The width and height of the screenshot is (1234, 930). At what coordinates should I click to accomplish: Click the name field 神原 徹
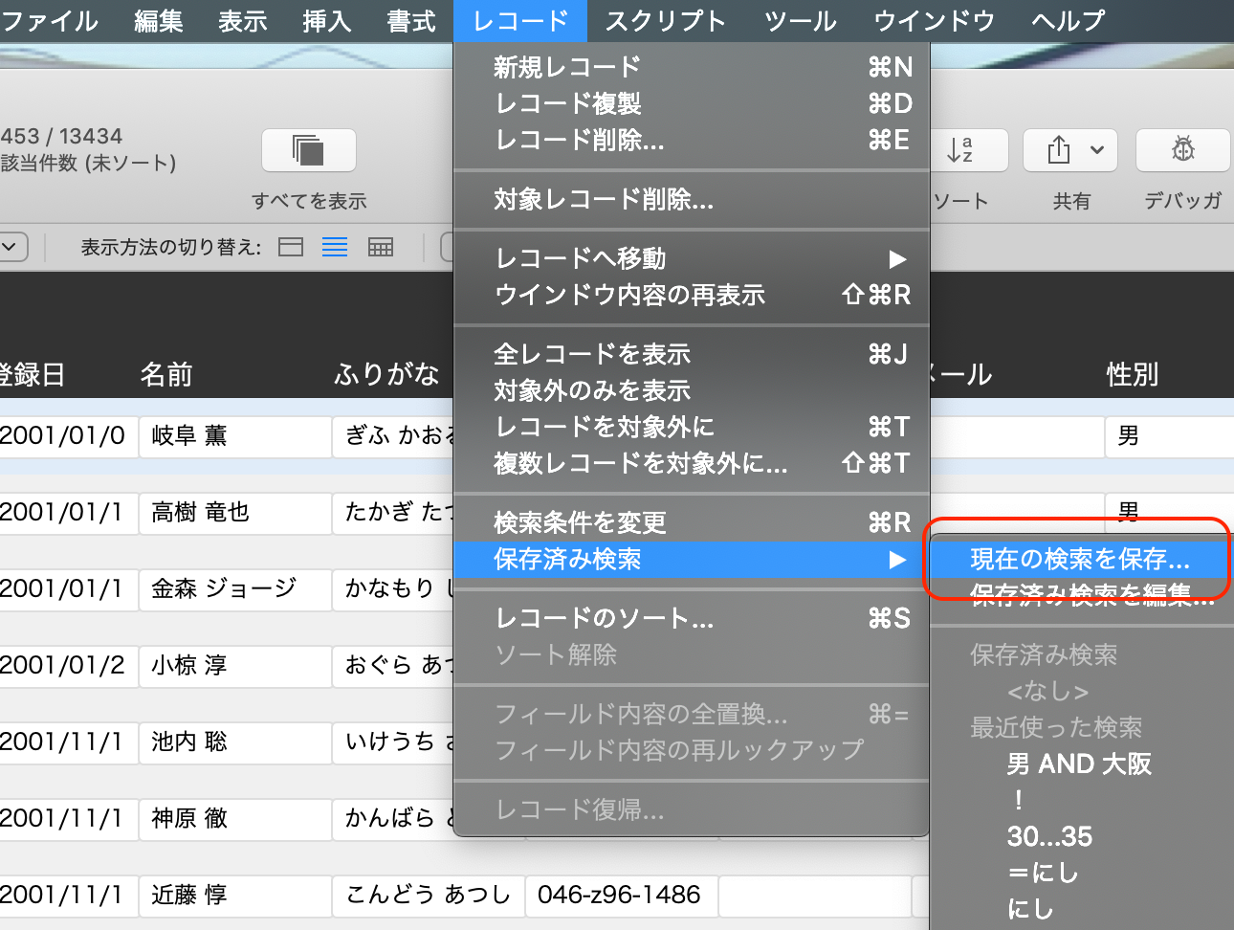coord(235,819)
